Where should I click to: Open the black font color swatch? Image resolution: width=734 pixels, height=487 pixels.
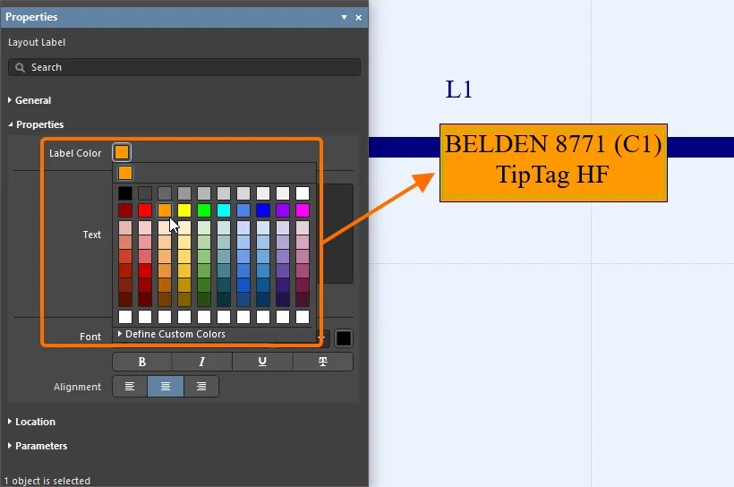(x=344, y=338)
